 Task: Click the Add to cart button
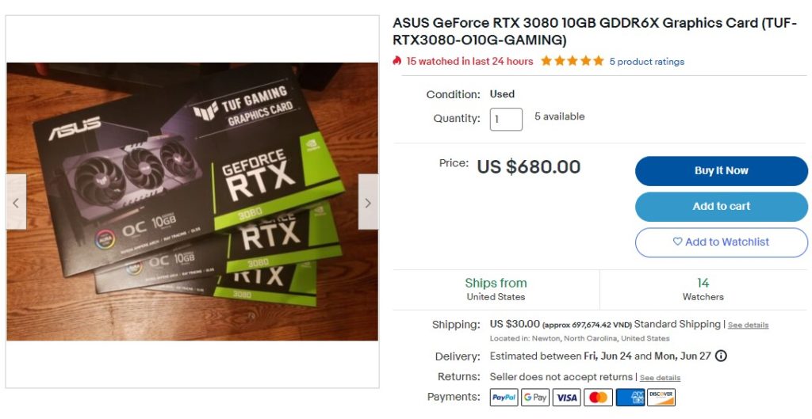(x=722, y=207)
